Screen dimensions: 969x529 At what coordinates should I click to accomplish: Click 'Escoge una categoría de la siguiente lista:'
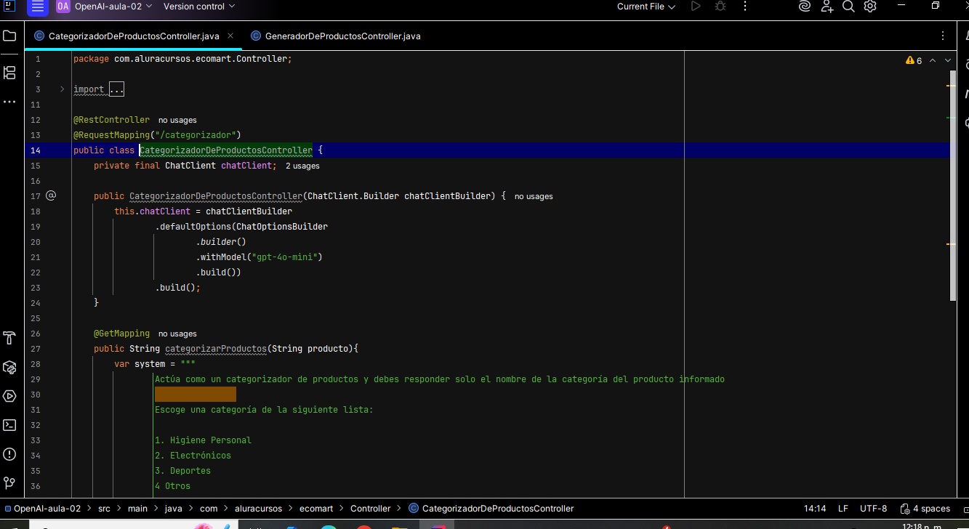[264, 409]
